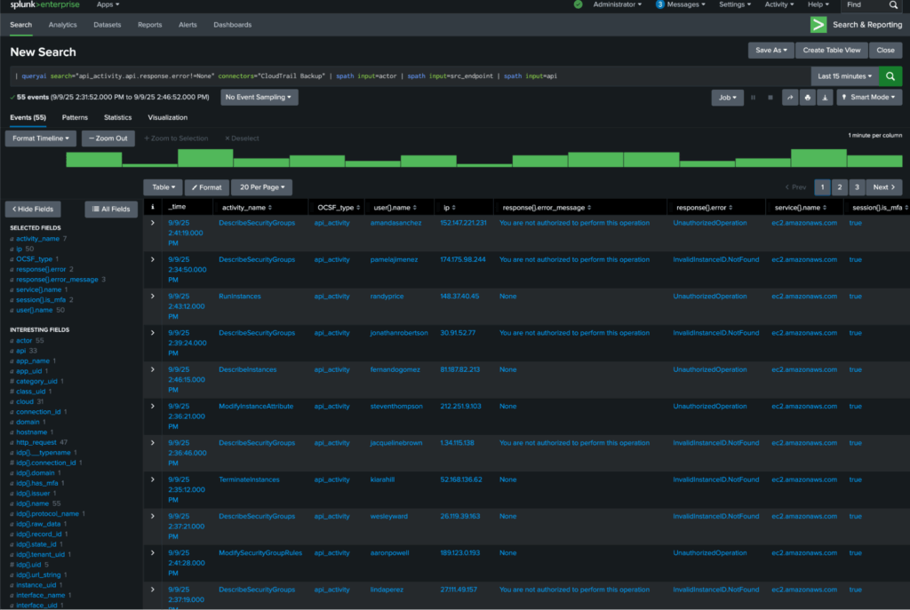Viewport: 910px width, 610px height.
Task: Switch to the Patterns tab
Action: 75,118
